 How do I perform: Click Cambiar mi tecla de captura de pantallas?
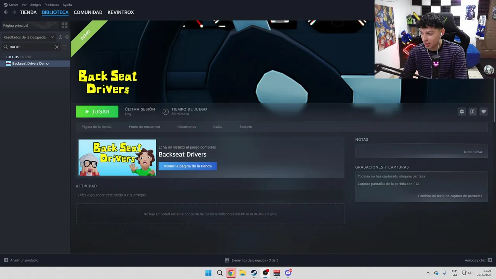[x=450, y=196]
